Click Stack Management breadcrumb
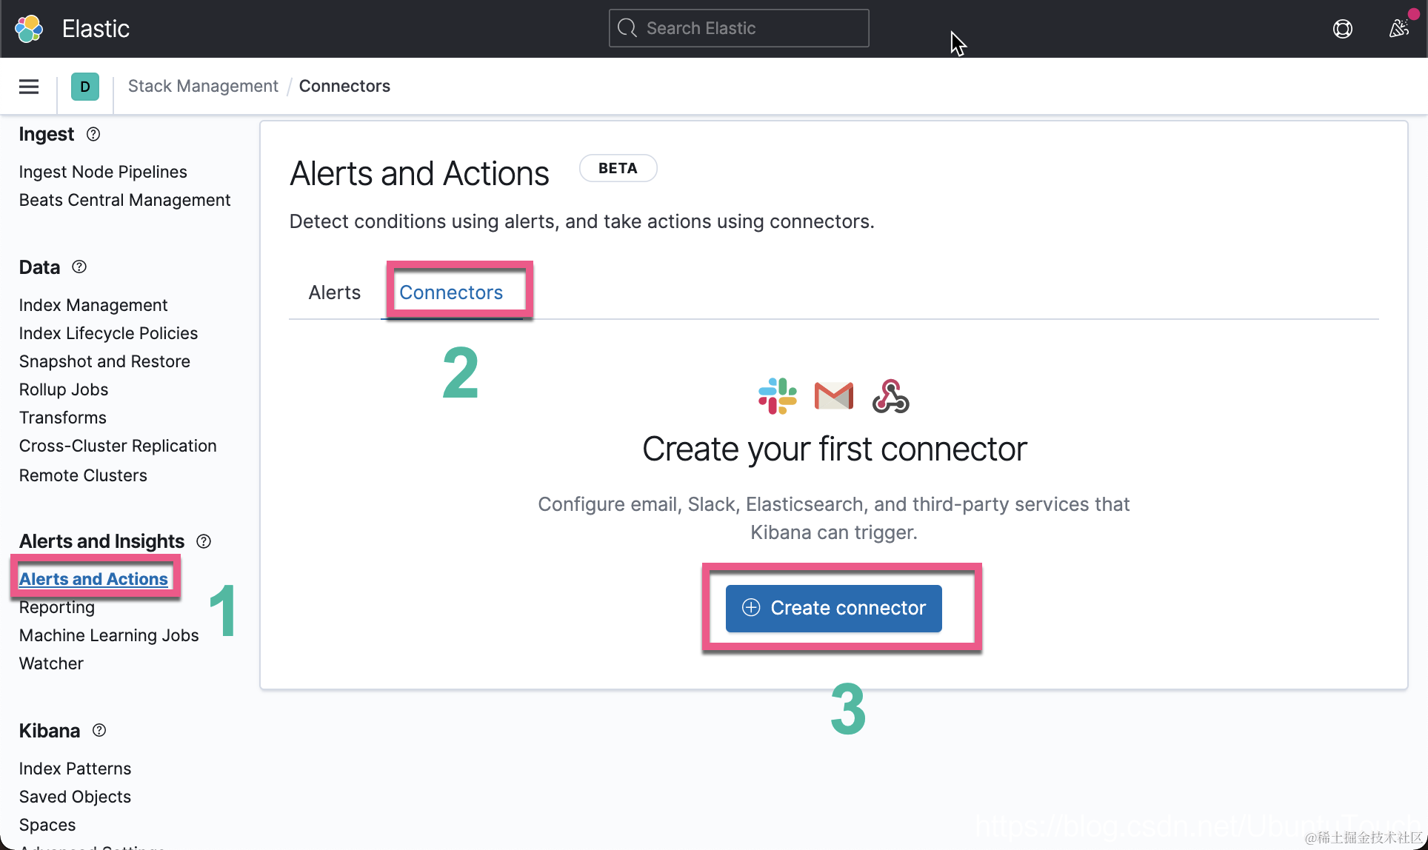Viewport: 1428px width, 850px height. (x=203, y=86)
